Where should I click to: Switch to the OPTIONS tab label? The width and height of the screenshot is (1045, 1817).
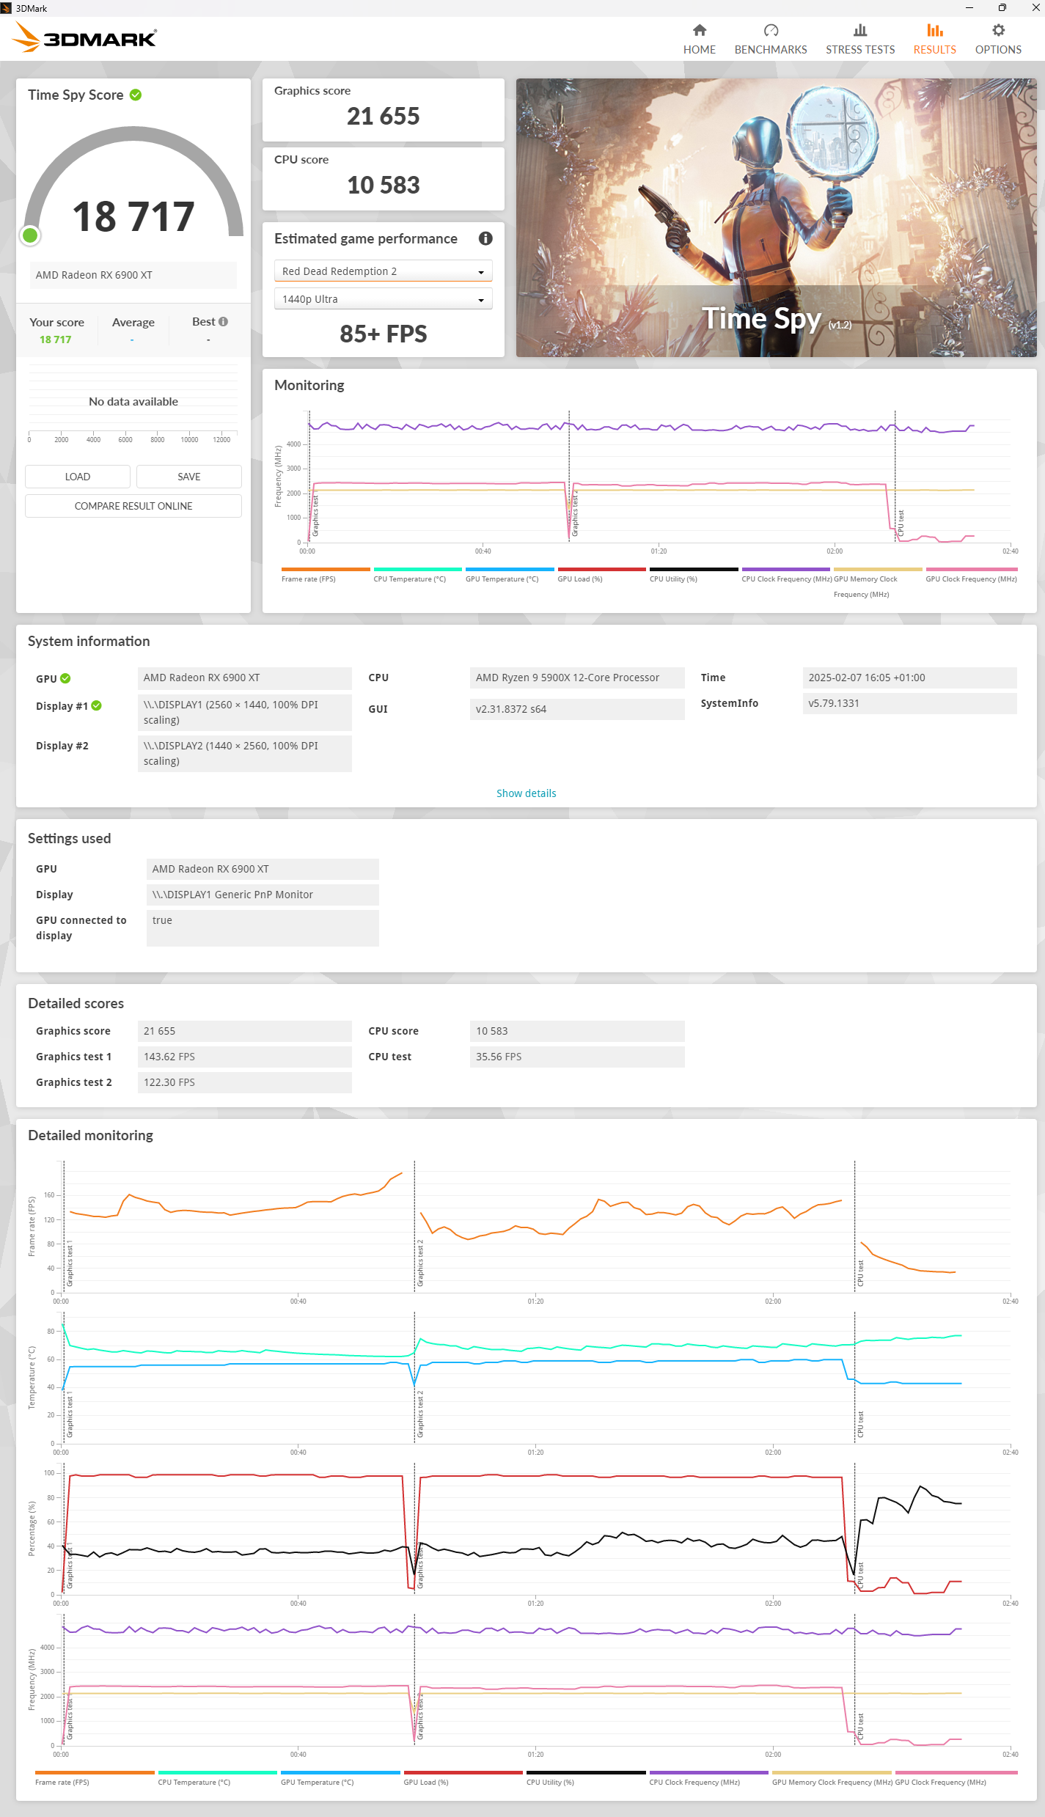point(998,50)
